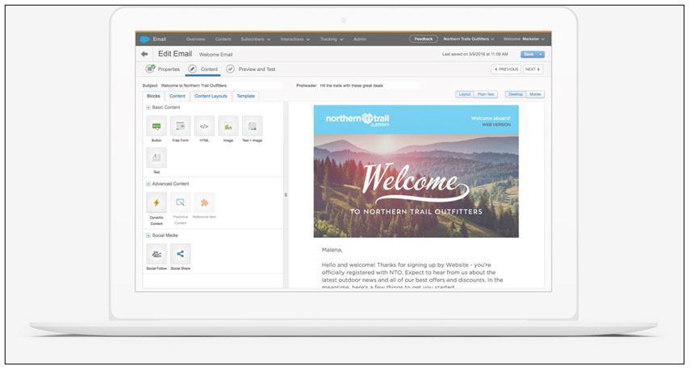The image size is (690, 370).
Task: Click the 'Hello and welcome!' body paragraph
Action: [412, 276]
